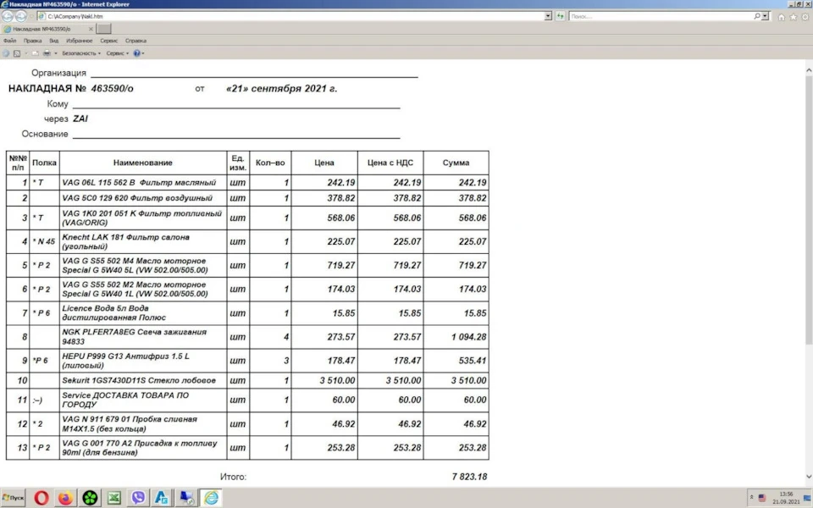Click the Пуск start button
This screenshot has height=508, width=813.
click(13, 498)
